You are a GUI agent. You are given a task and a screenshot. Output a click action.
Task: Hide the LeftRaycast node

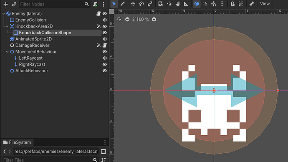coord(105,58)
